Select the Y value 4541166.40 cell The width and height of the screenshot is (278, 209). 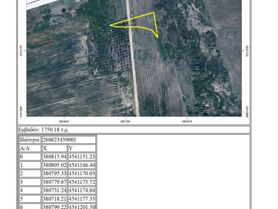(x=82, y=165)
